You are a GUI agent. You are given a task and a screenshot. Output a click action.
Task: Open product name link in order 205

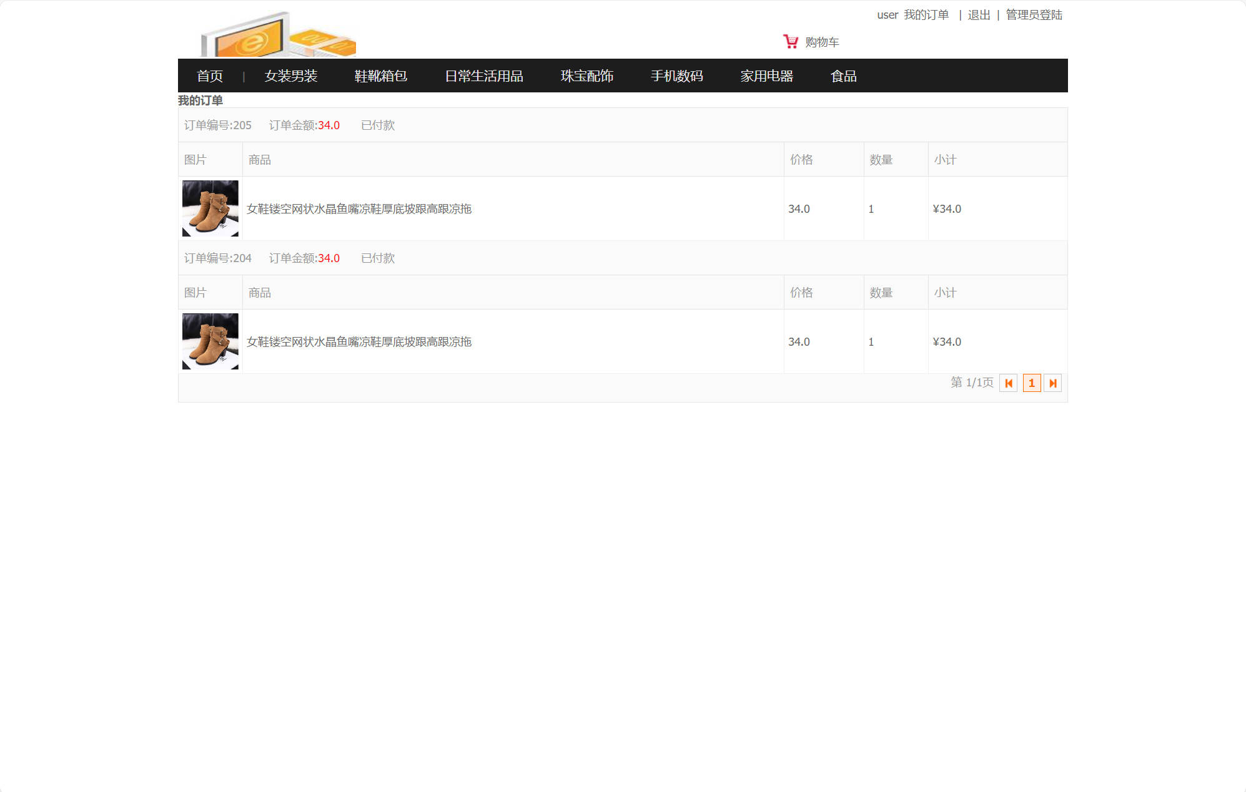click(x=359, y=209)
